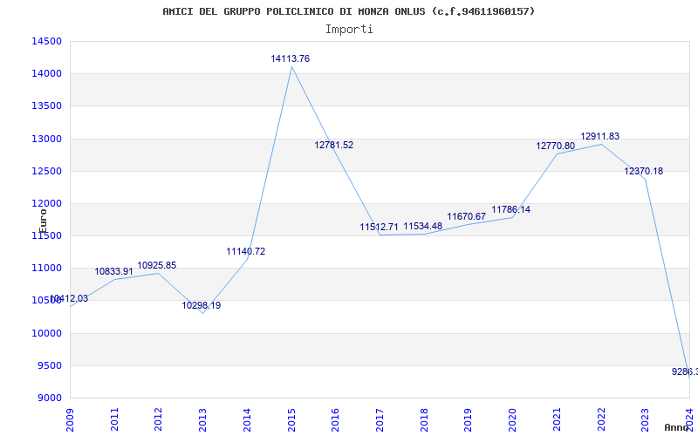698x436 pixels.
Task: Click the x-axis year 2016
Action: point(336,420)
